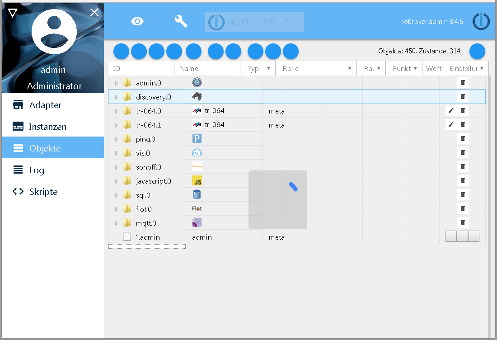497x340 pixels.
Task: Click the triangle dropdown above the avatar
Action: click(x=12, y=13)
